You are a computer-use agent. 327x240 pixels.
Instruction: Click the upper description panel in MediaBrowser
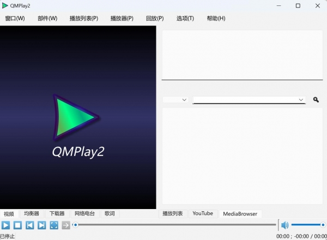(x=243, y=55)
